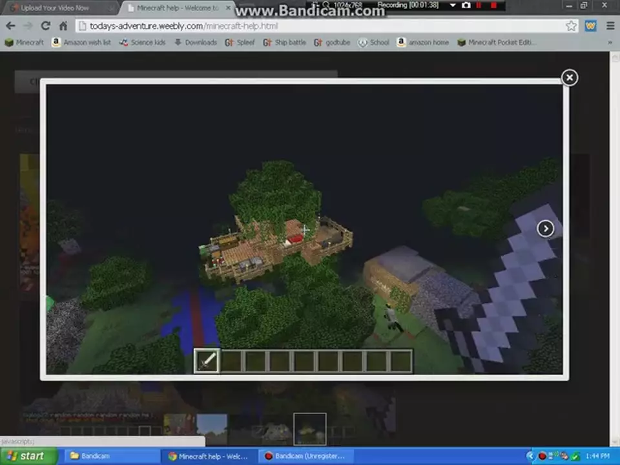Minimize the Chrome window
620x465 pixels.
click(569, 6)
